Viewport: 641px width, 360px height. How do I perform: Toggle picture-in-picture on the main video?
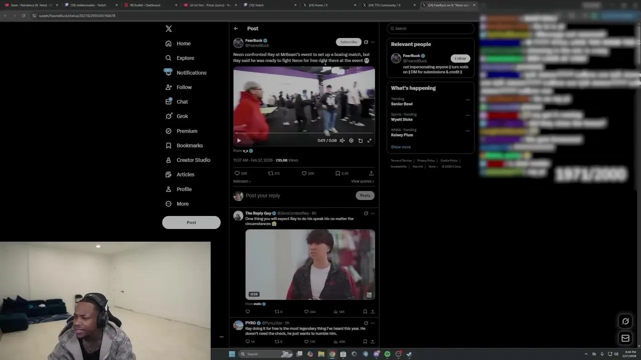pyautogui.click(x=360, y=140)
